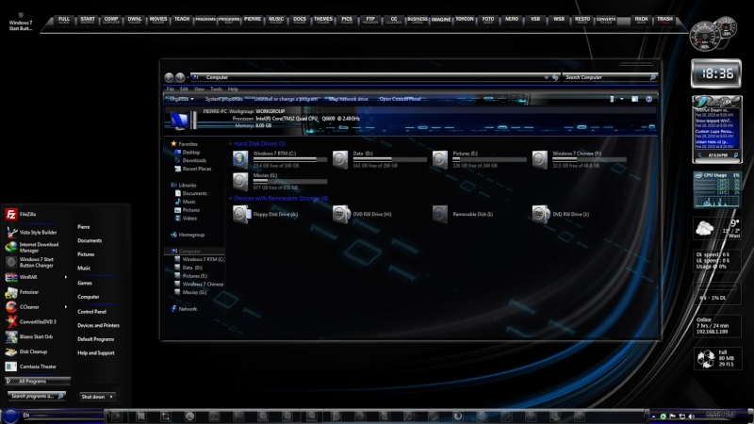
Task: Click Open Control Panel in toolbar
Action: coord(400,99)
